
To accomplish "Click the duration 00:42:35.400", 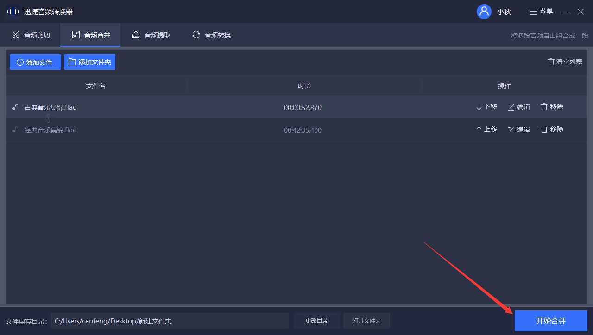I will click(303, 130).
